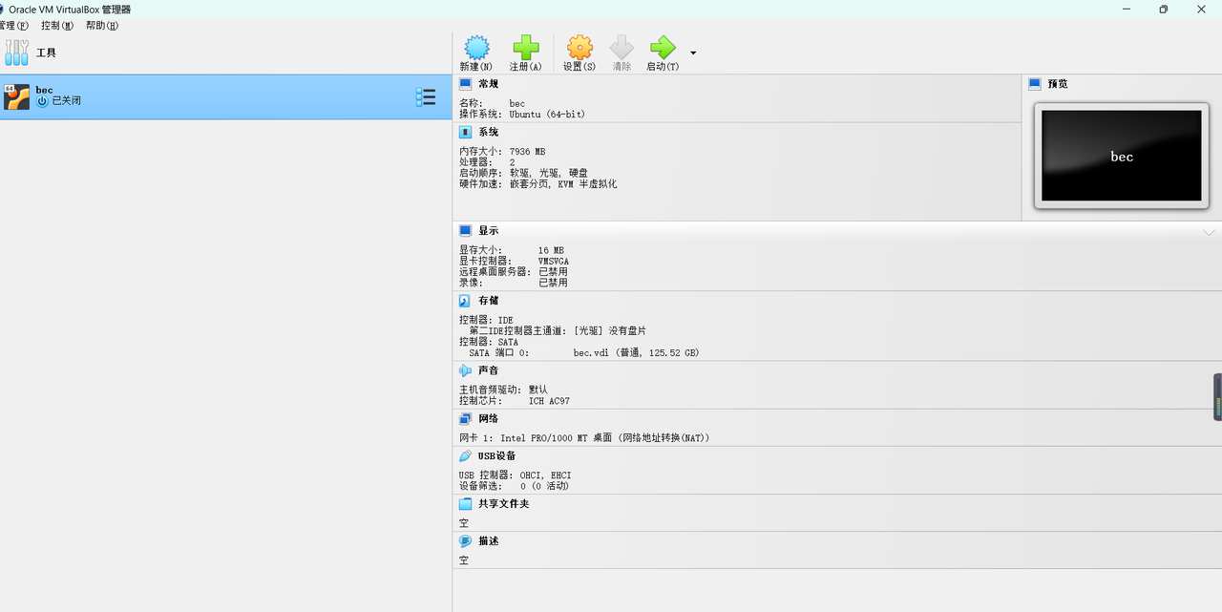Screen dimensions: 1222x612
Task: Open the 控制 menu
Action: click(x=57, y=26)
